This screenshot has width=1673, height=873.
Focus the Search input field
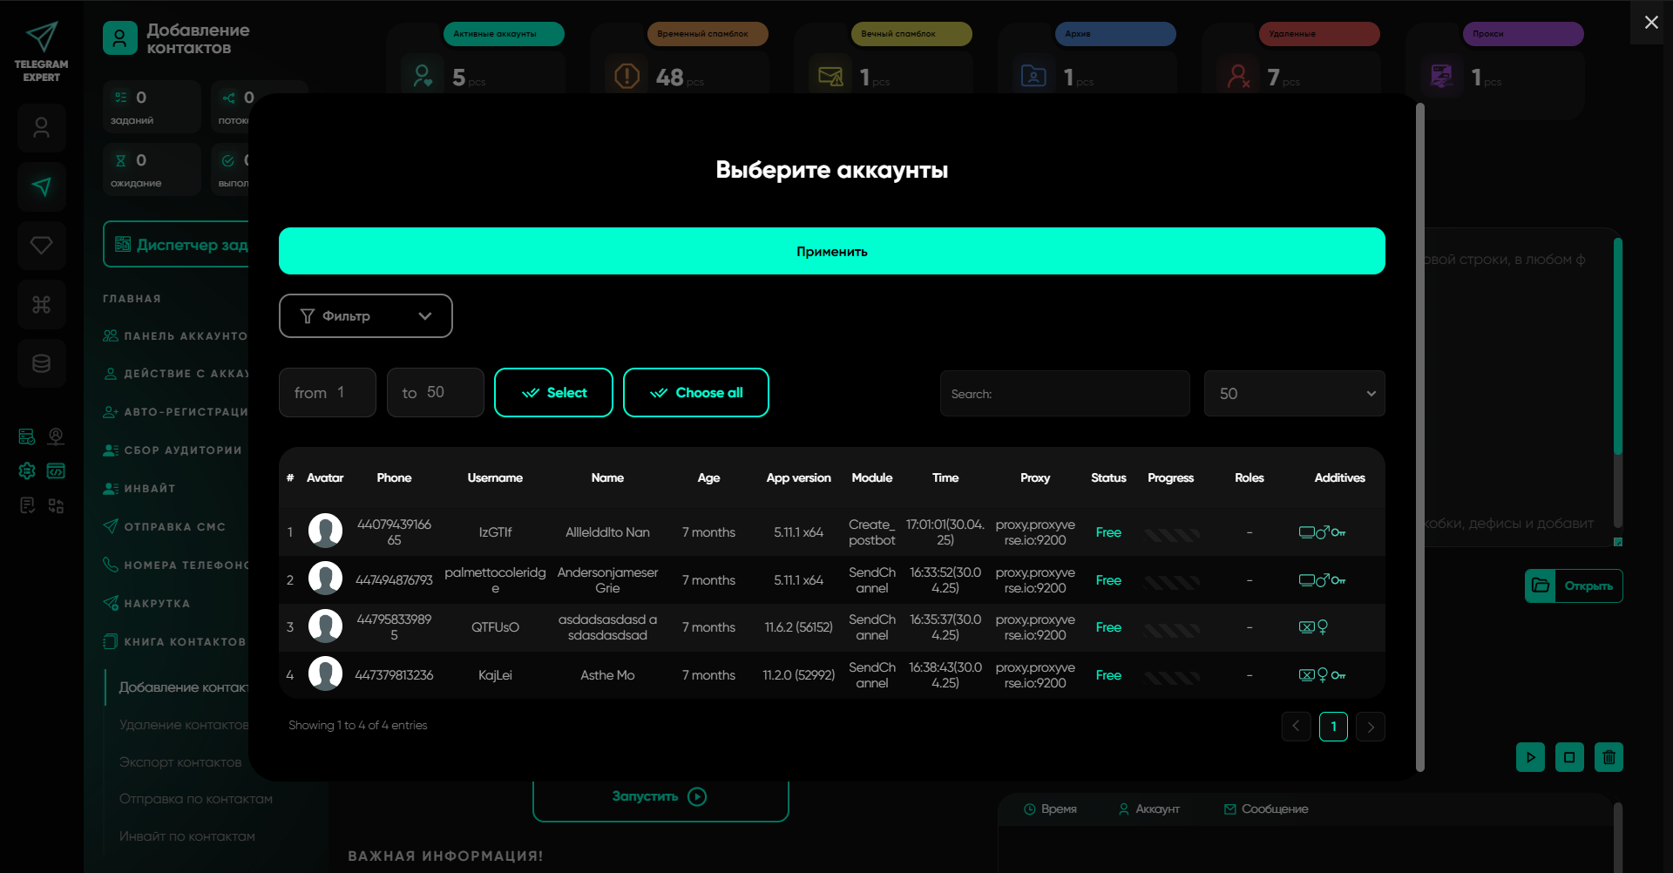(1064, 394)
